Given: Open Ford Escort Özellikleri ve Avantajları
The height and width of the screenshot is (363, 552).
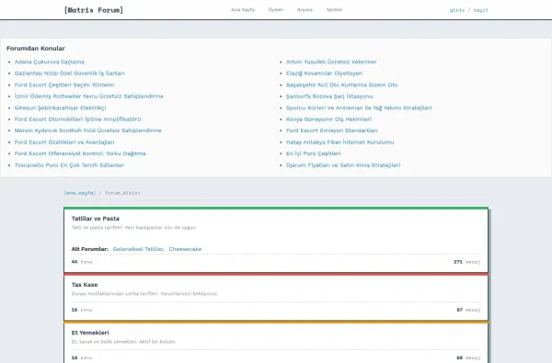Looking at the screenshot, I should coord(64,142).
